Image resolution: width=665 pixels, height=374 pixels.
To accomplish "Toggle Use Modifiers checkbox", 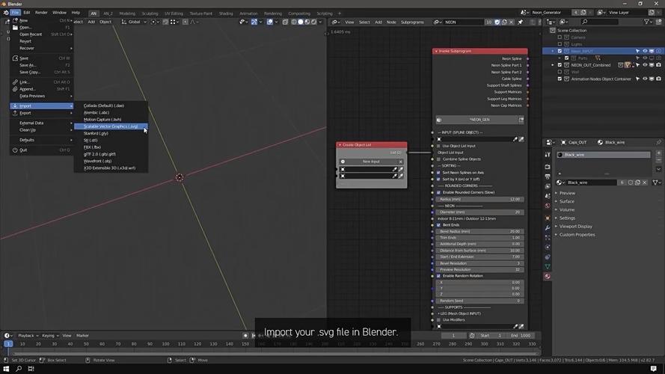I will tap(438, 319).
